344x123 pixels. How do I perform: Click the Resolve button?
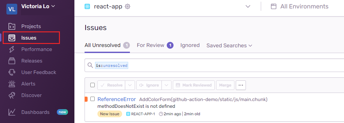tap(111, 85)
